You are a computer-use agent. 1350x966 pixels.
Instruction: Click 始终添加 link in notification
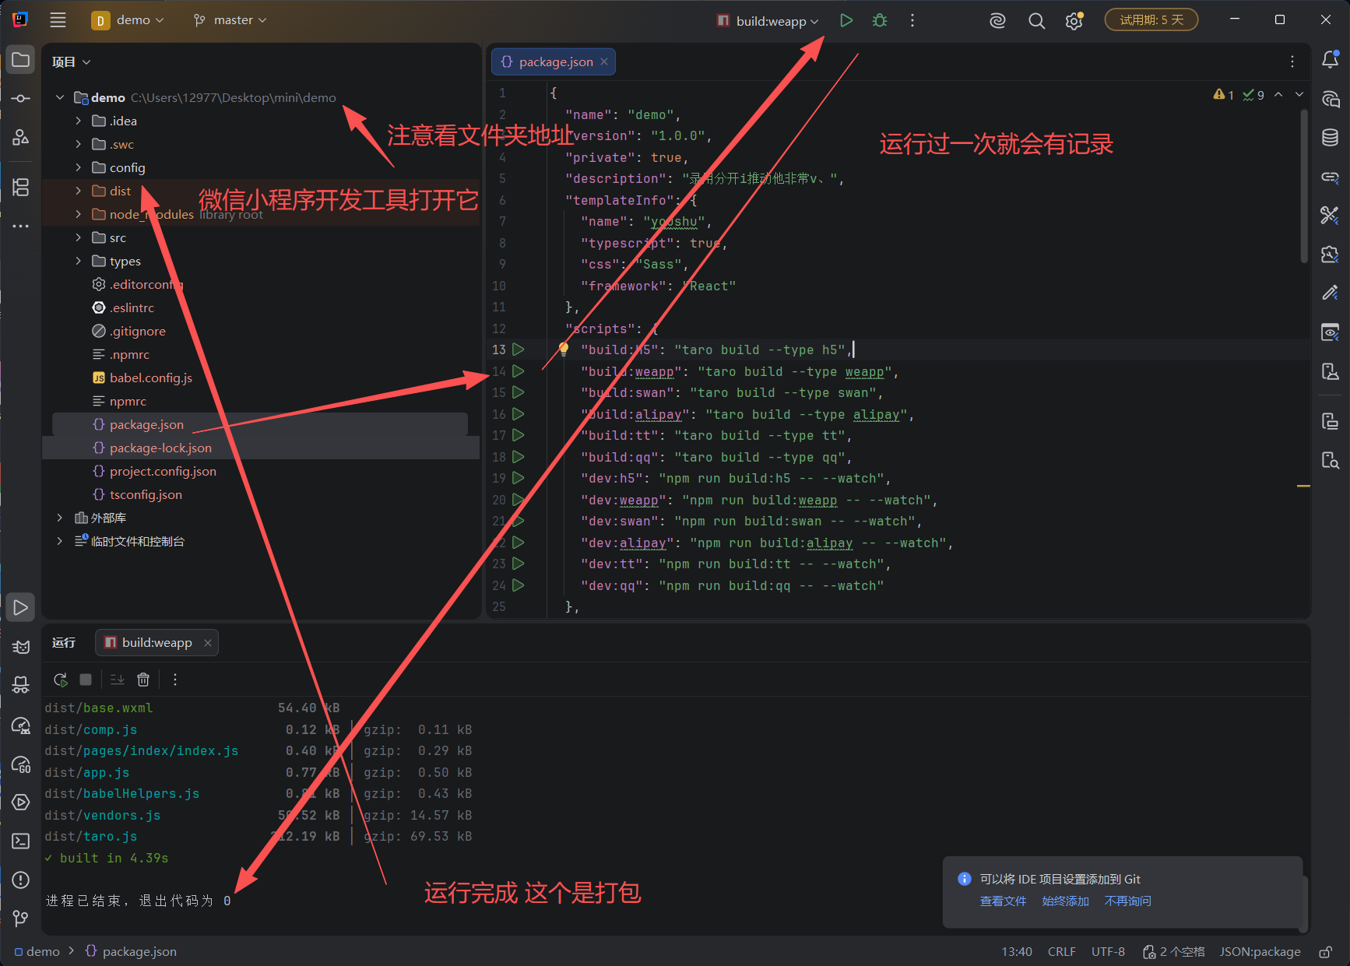(x=1065, y=901)
